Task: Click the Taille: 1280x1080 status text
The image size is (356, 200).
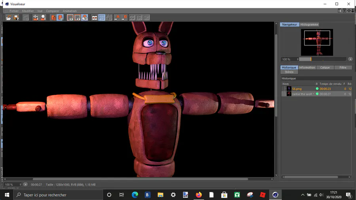Action: pyautogui.click(x=71, y=185)
